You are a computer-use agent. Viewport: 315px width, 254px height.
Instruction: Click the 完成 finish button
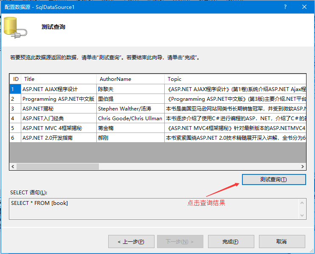click(230, 241)
